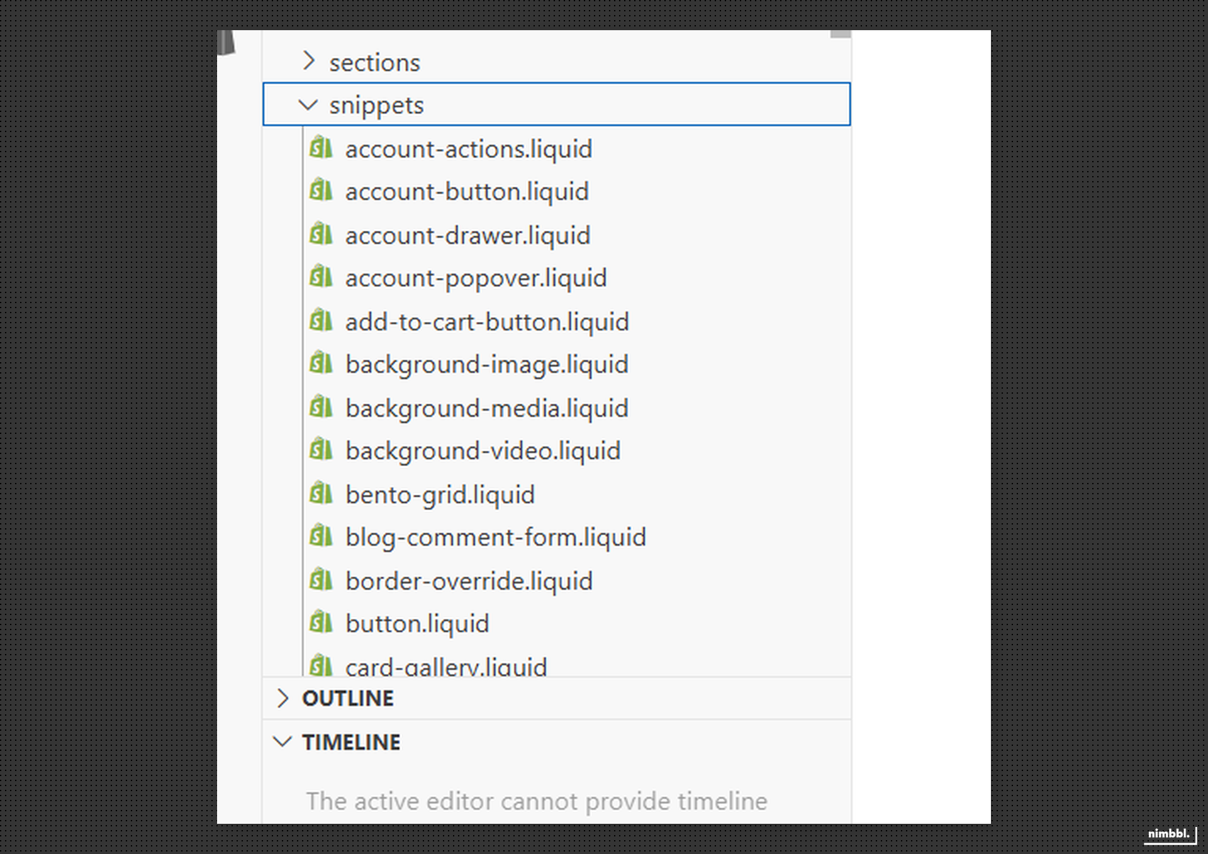This screenshot has width=1208, height=854.
Task: Click the Shopify icon next to account-button.liquid
Action: click(x=322, y=192)
